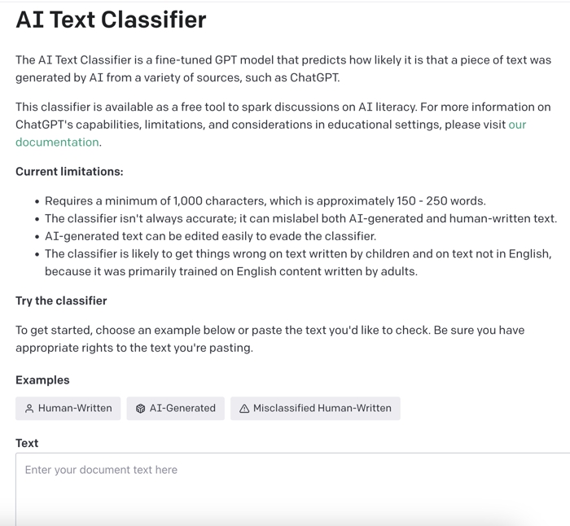Click the warning triangle icon on Misclassified example
This screenshot has height=526, width=570.
click(x=244, y=409)
